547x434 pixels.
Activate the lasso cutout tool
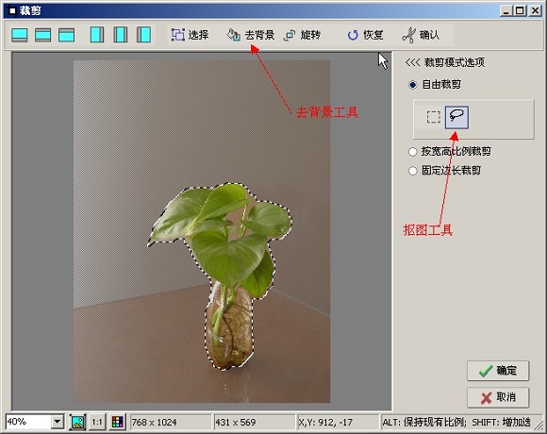point(456,117)
